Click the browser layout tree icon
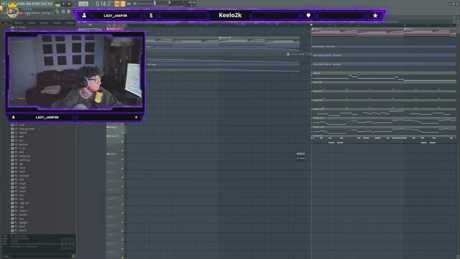 [x=57, y=12]
